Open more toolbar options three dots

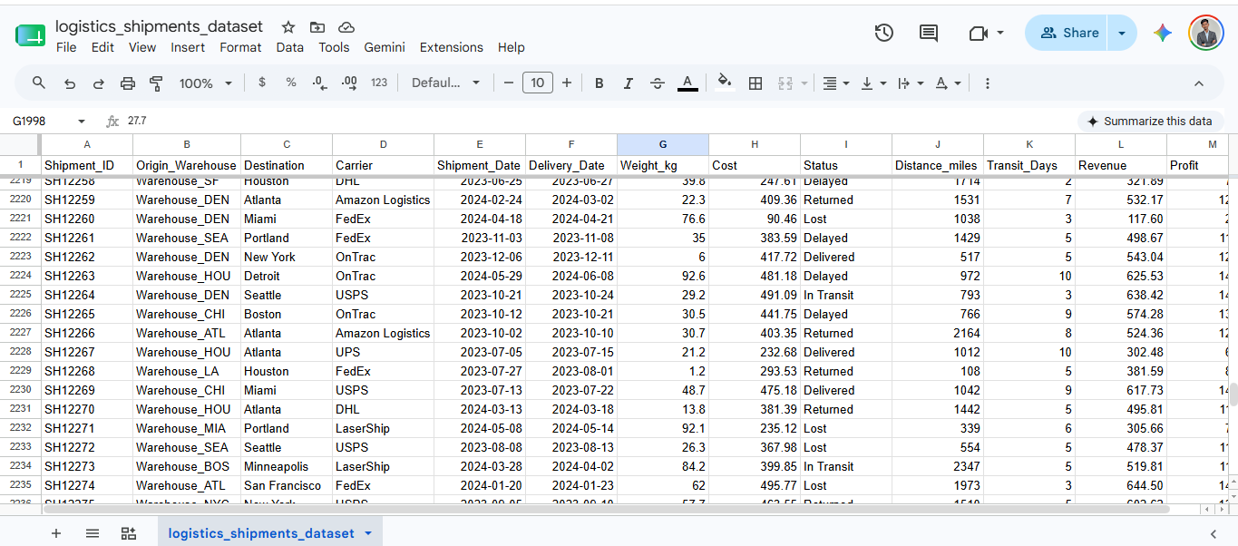[988, 83]
